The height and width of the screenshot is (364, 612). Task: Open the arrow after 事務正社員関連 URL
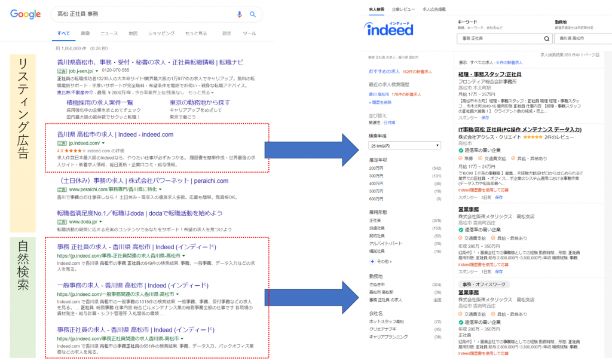tap(182, 339)
